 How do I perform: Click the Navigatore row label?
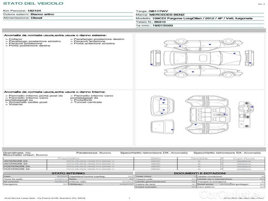pos(10,184)
